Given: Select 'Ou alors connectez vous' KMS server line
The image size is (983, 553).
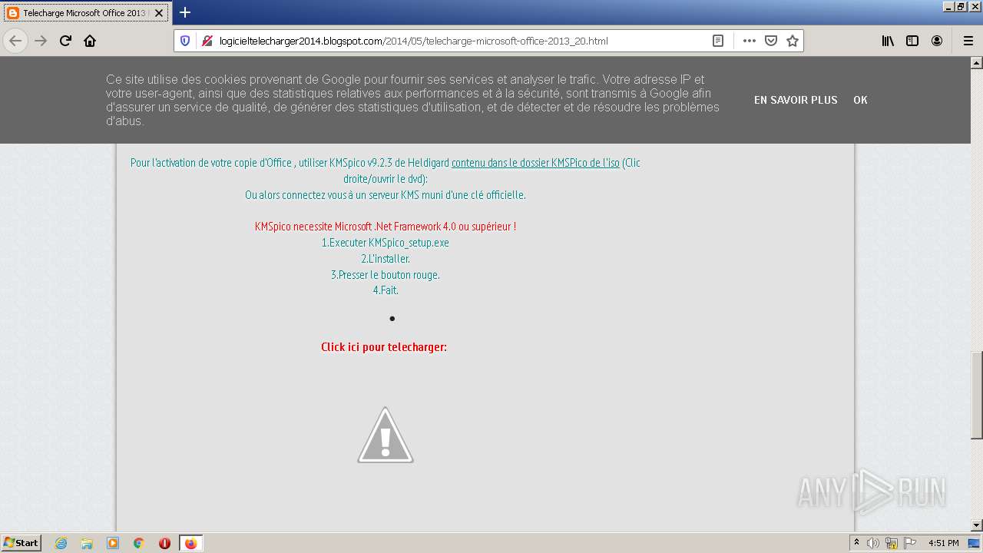Looking at the screenshot, I should [386, 195].
